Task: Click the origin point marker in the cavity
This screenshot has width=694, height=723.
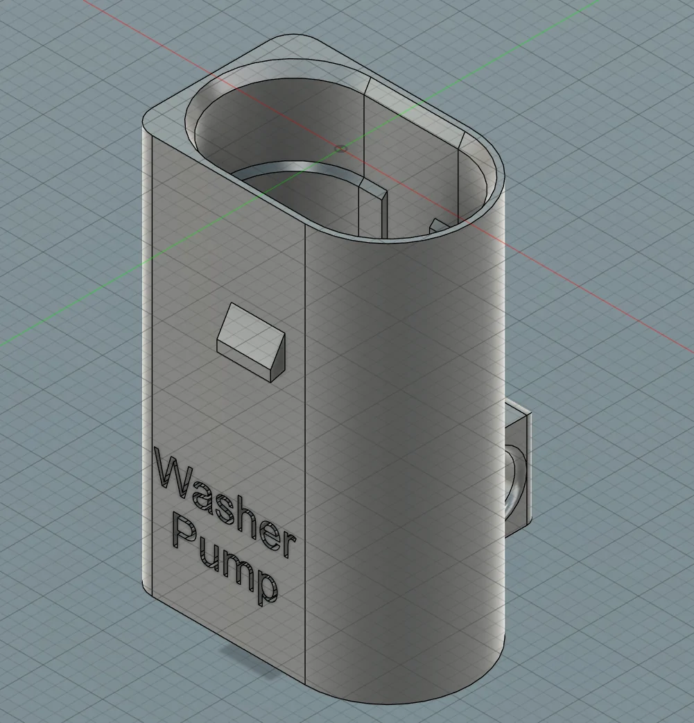Action: coord(340,148)
